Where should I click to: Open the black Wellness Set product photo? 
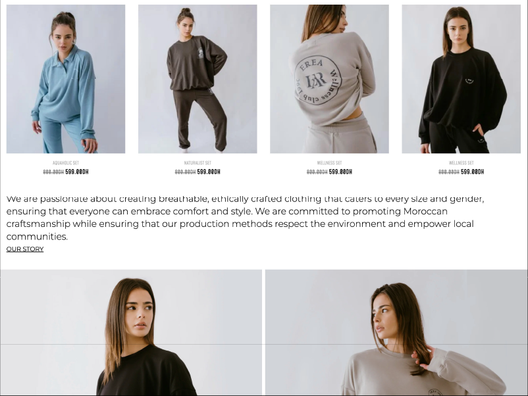point(461,79)
